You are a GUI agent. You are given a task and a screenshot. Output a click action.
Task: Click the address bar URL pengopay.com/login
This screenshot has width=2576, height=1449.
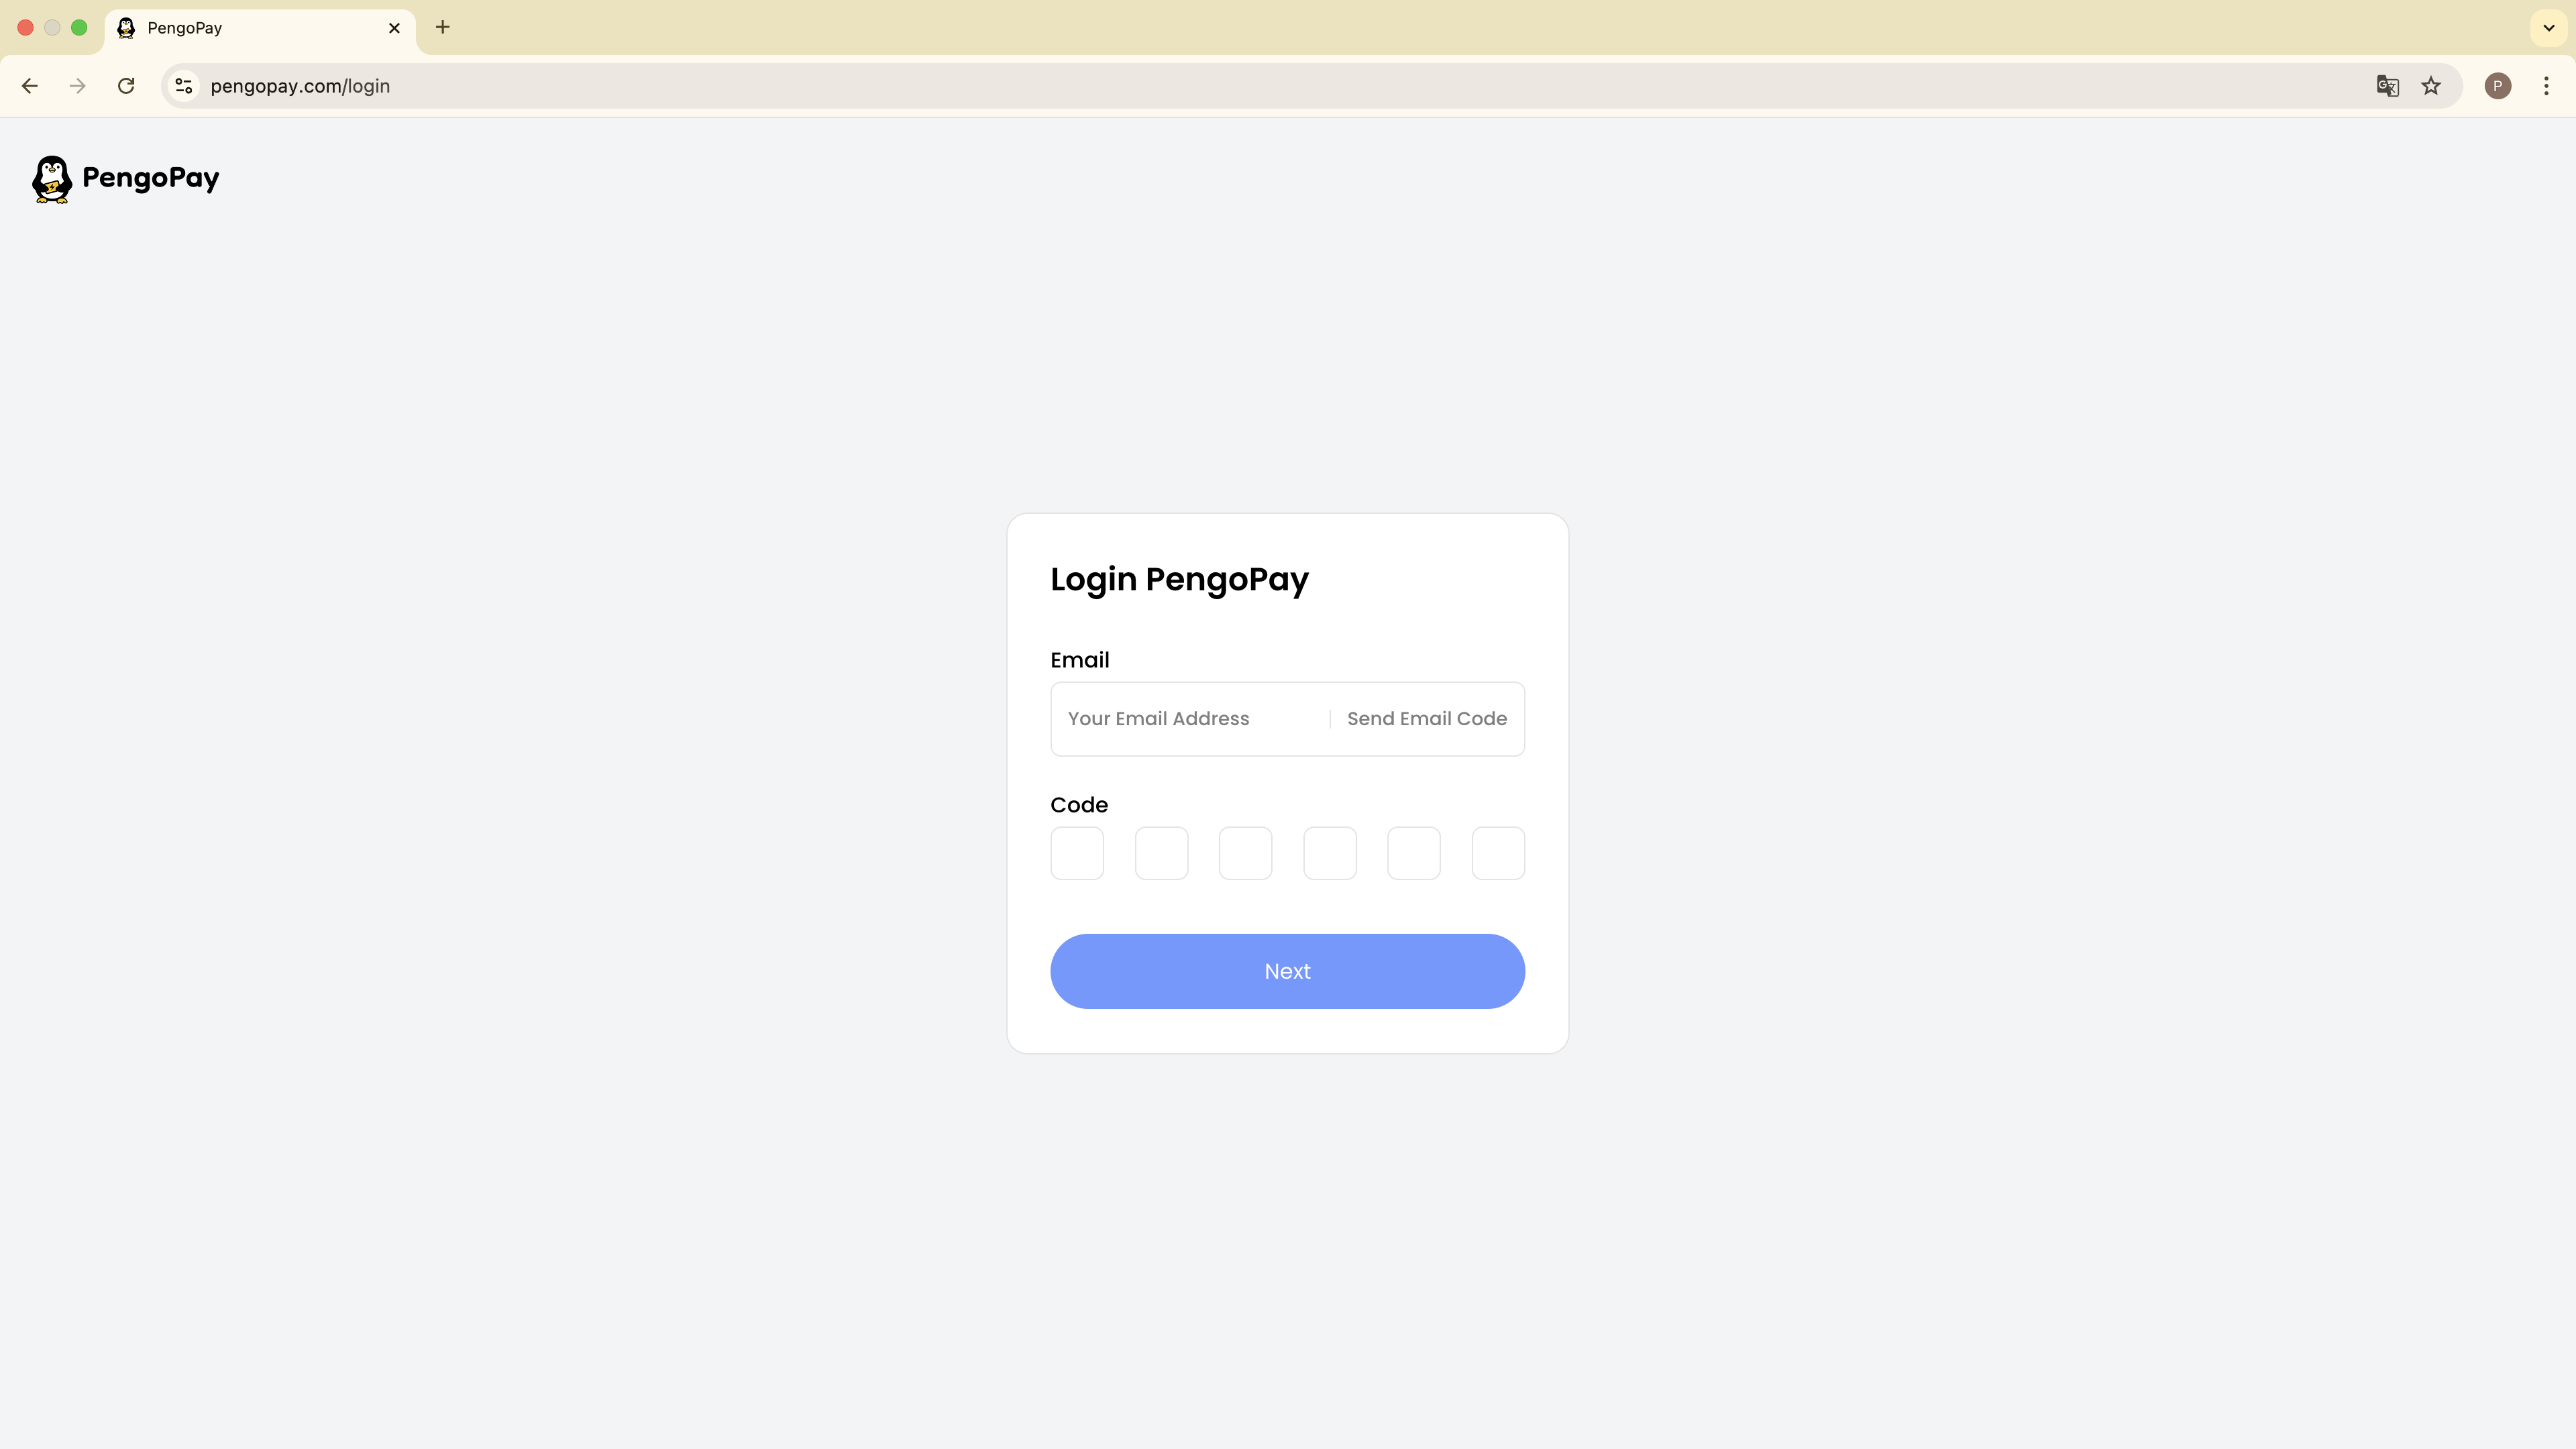point(300,86)
